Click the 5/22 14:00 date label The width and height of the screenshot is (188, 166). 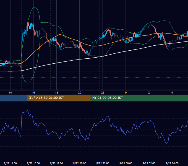pos(10,163)
